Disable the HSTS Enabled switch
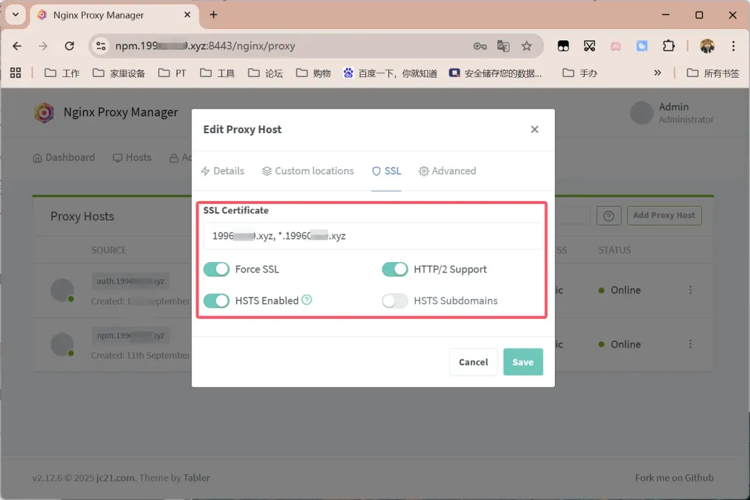The width and height of the screenshot is (750, 500). 216,300
